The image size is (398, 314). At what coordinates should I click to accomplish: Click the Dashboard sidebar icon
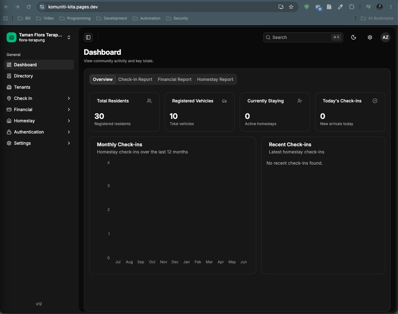pos(9,65)
